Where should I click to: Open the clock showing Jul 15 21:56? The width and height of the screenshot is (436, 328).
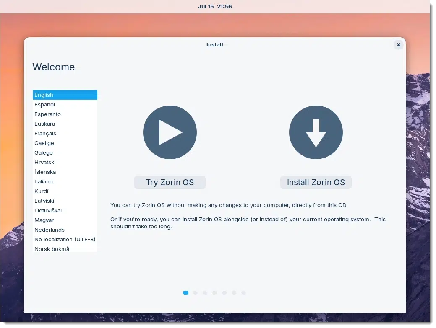[x=215, y=6]
